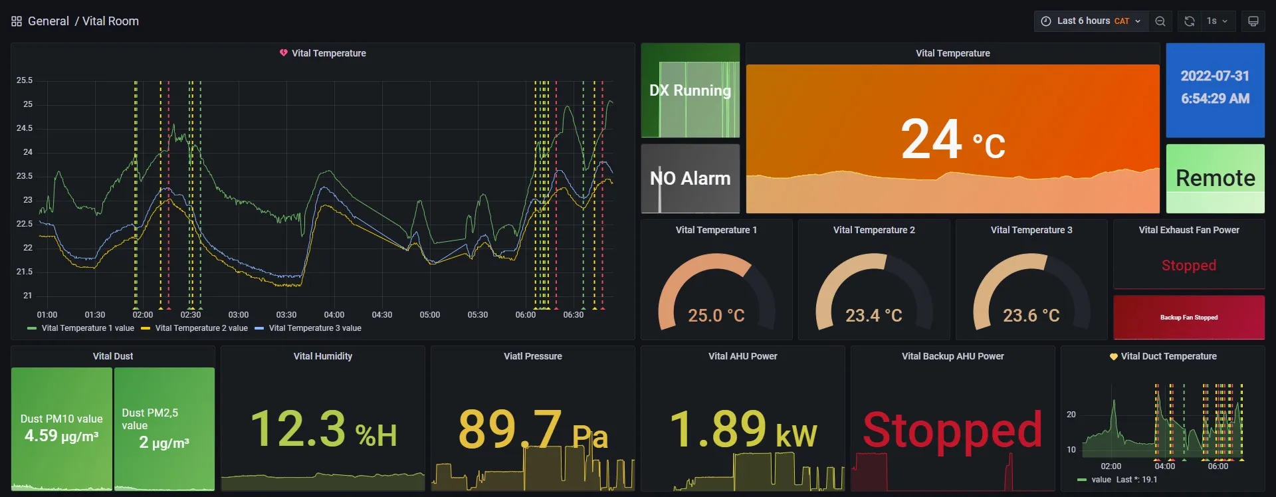The image size is (1276, 497).
Task: Click the Dust PM2,5 value tile
Action: pyautogui.click(x=164, y=429)
